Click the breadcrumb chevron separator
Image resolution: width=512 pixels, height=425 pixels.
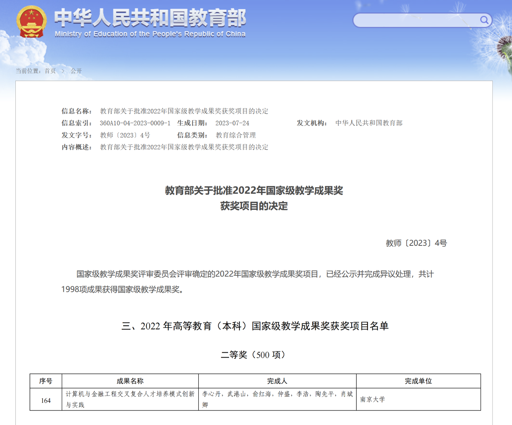pyautogui.click(x=63, y=71)
